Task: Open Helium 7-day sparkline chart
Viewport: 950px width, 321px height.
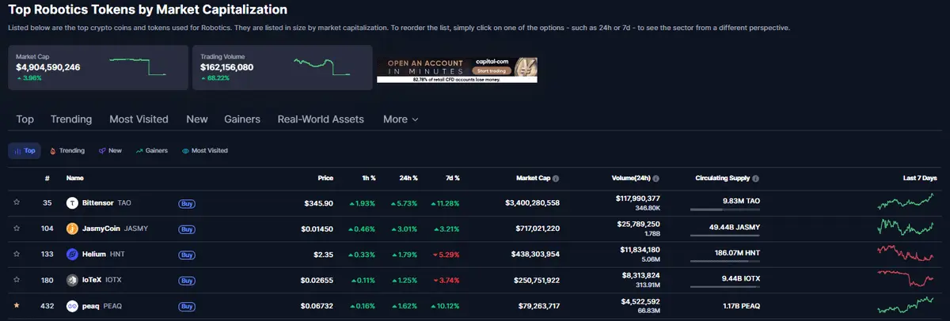Action: coord(906,253)
